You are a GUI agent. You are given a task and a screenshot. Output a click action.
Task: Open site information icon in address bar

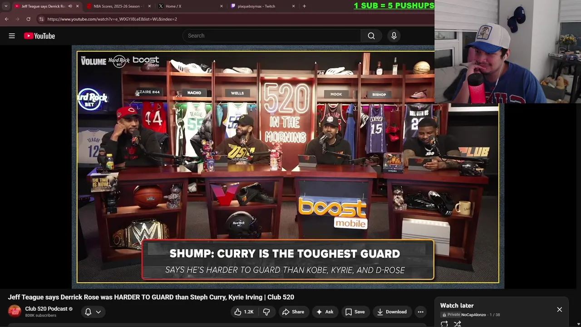[x=41, y=19]
